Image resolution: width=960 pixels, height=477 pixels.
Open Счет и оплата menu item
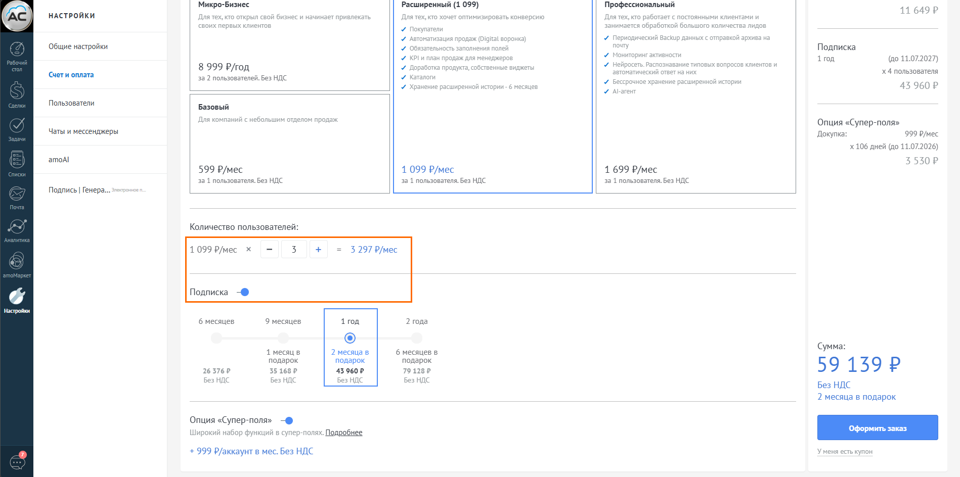pyautogui.click(x=100, y=75)
